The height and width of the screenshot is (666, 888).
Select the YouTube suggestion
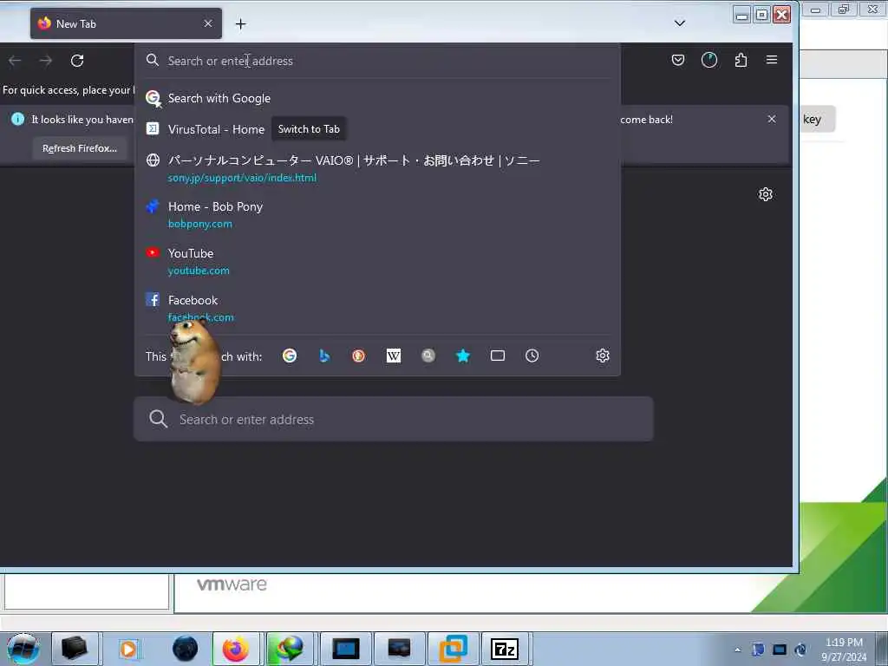[377, 262]
